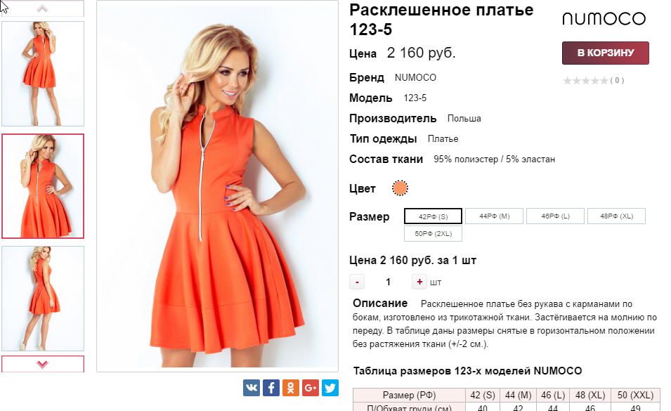Select size 48РФ (XL)
This screenshot has width=671, height=411.
(617, 216)
